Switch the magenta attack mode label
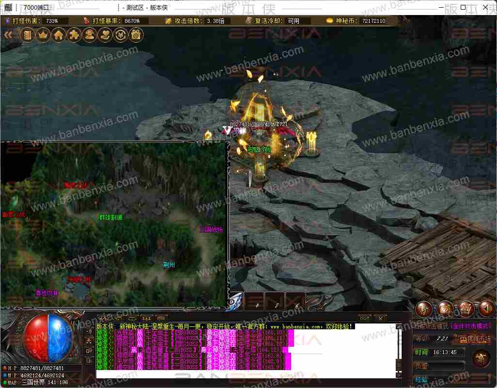497x388 pixels. tap(471, 326)
